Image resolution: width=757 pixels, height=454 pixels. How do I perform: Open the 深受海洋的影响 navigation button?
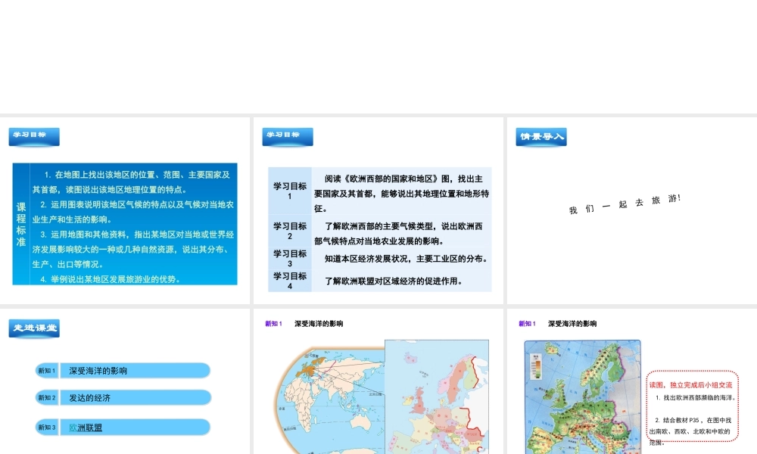pyautogui.click(x=135, y=371)
